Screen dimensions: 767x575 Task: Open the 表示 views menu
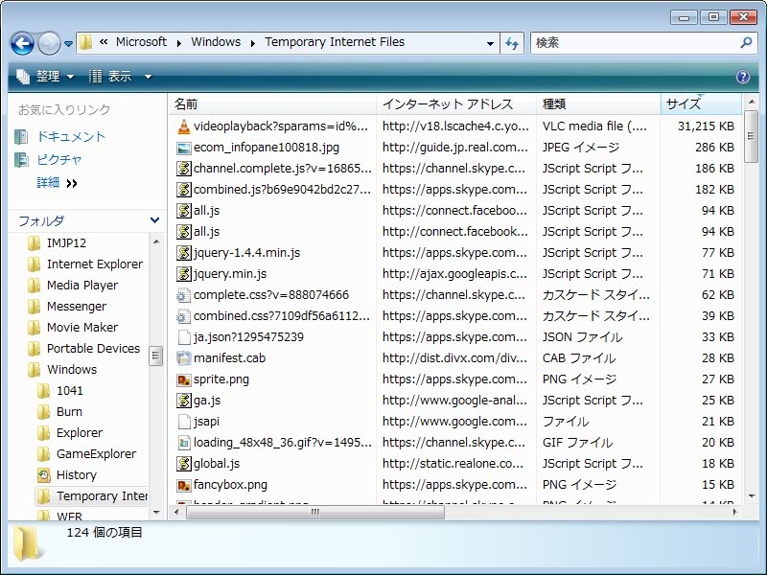point(110,77)
